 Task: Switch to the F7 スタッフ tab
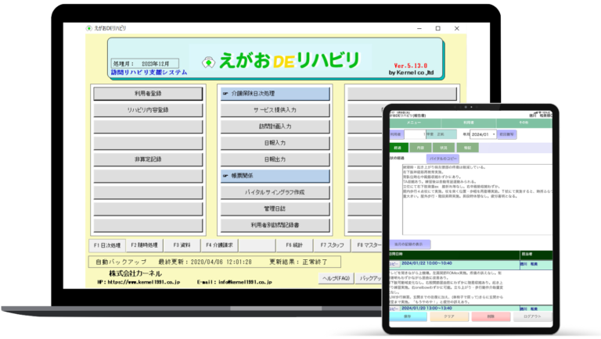(x=332, y=245)
